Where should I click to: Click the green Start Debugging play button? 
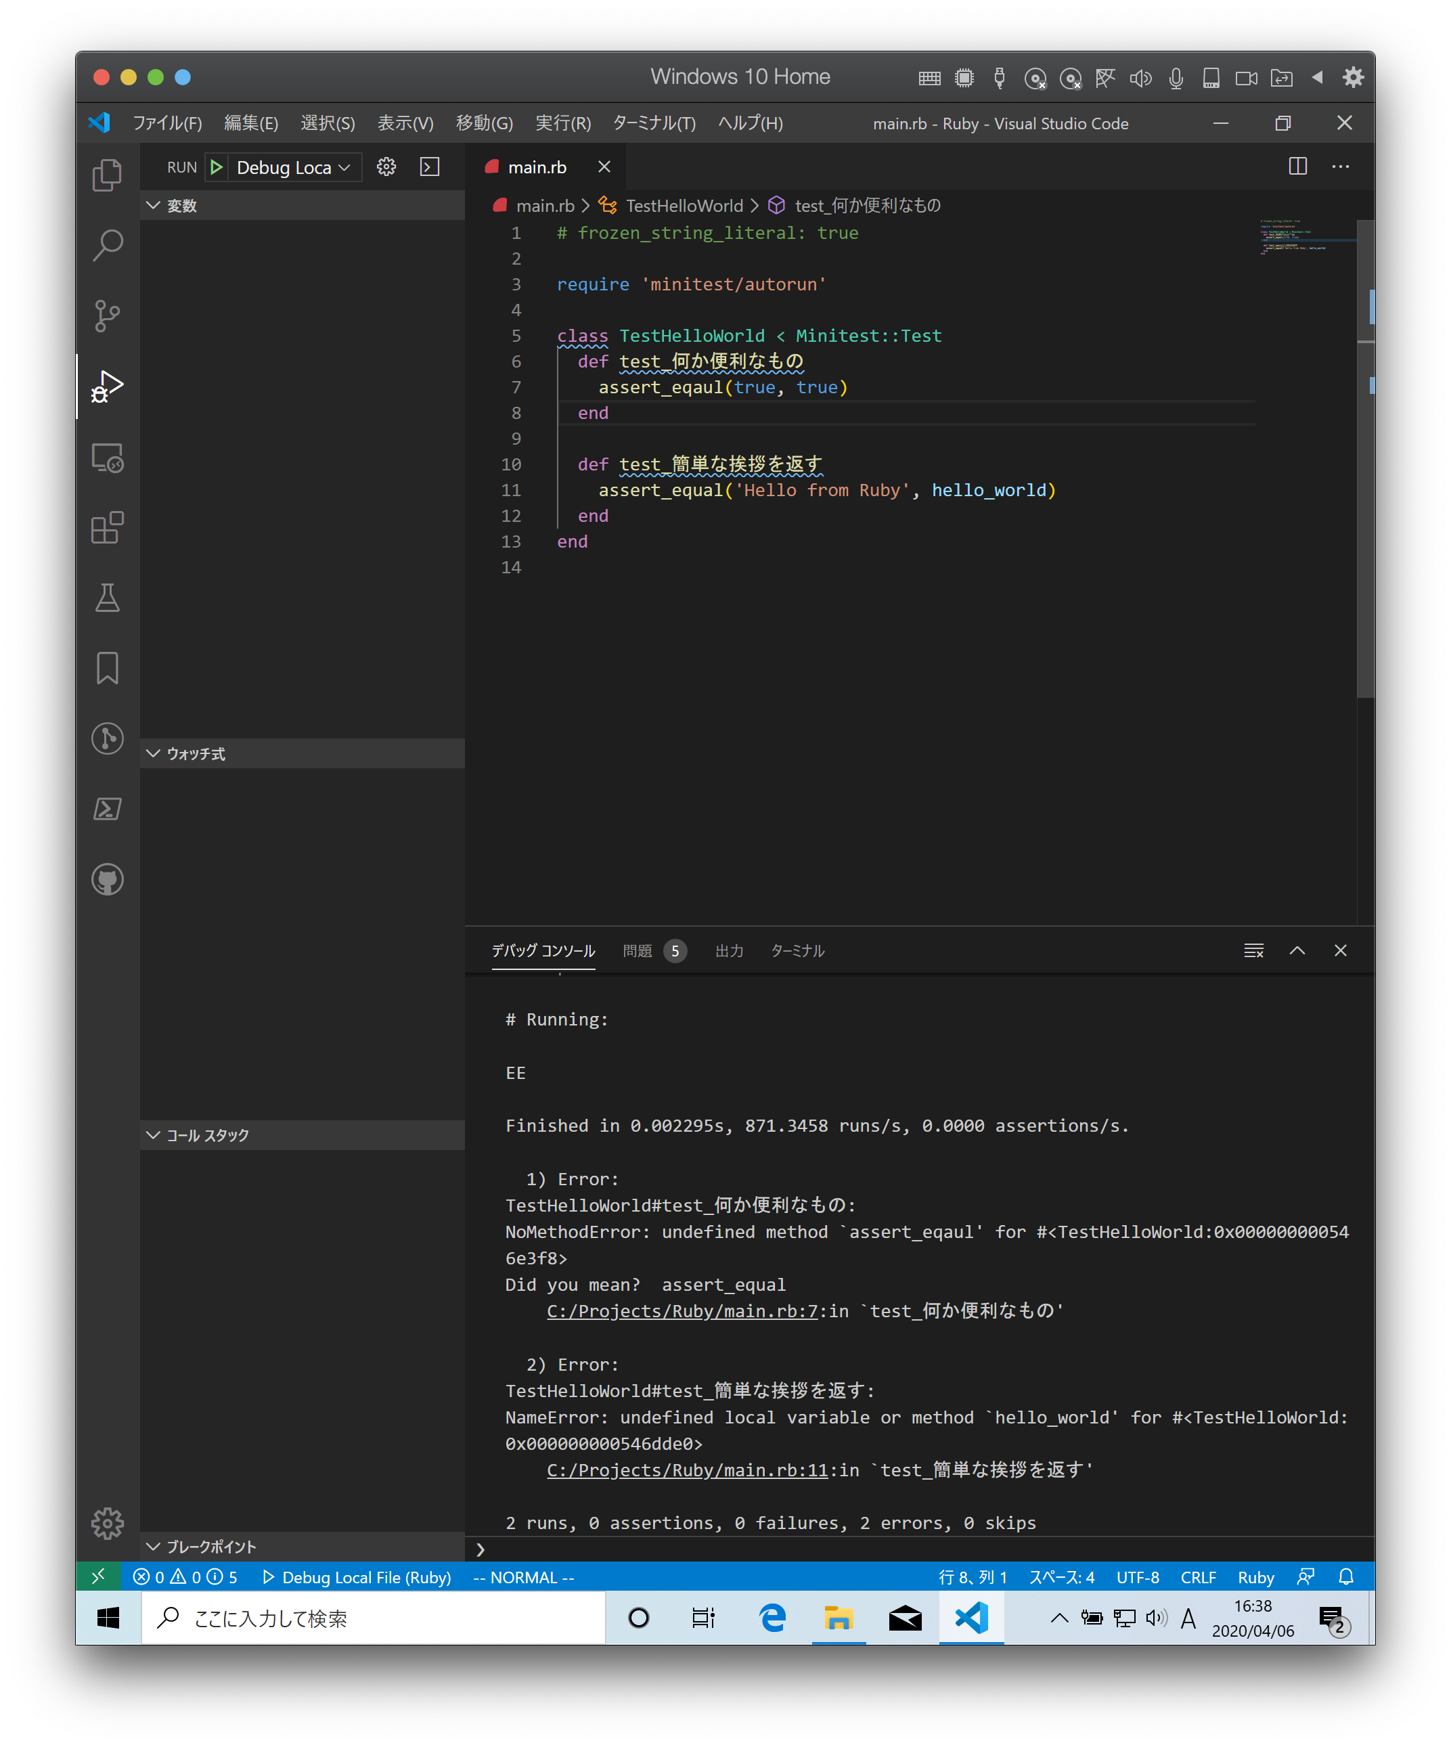217,167
